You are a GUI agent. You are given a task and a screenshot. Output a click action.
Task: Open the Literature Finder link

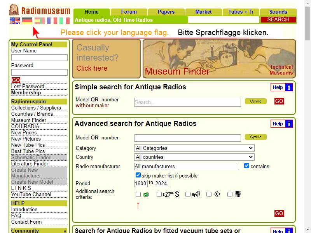30,163
